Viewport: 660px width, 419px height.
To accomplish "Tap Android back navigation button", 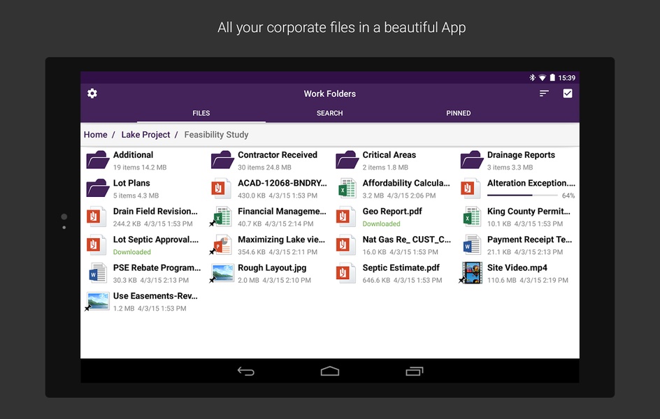I will 246,371.
